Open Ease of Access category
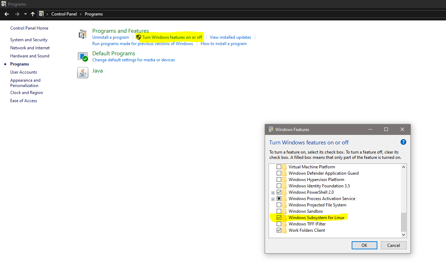The height and width of the screenshot is (280, 446). coord(24,101)
